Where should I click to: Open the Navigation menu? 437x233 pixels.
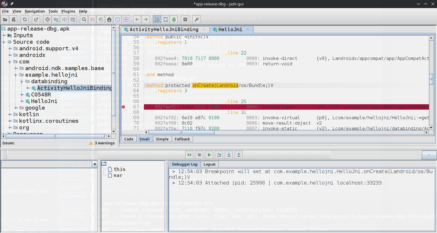pyautogui.click(x=35, y=11)
